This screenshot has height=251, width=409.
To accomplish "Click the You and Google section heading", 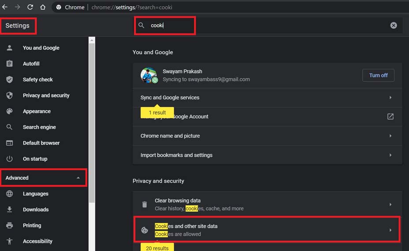I will coord(152,52).
